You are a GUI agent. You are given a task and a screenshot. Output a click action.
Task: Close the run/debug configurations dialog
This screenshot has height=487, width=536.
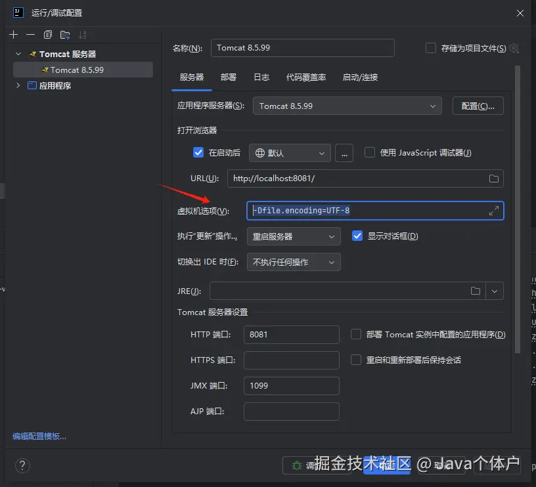[520, 13]
